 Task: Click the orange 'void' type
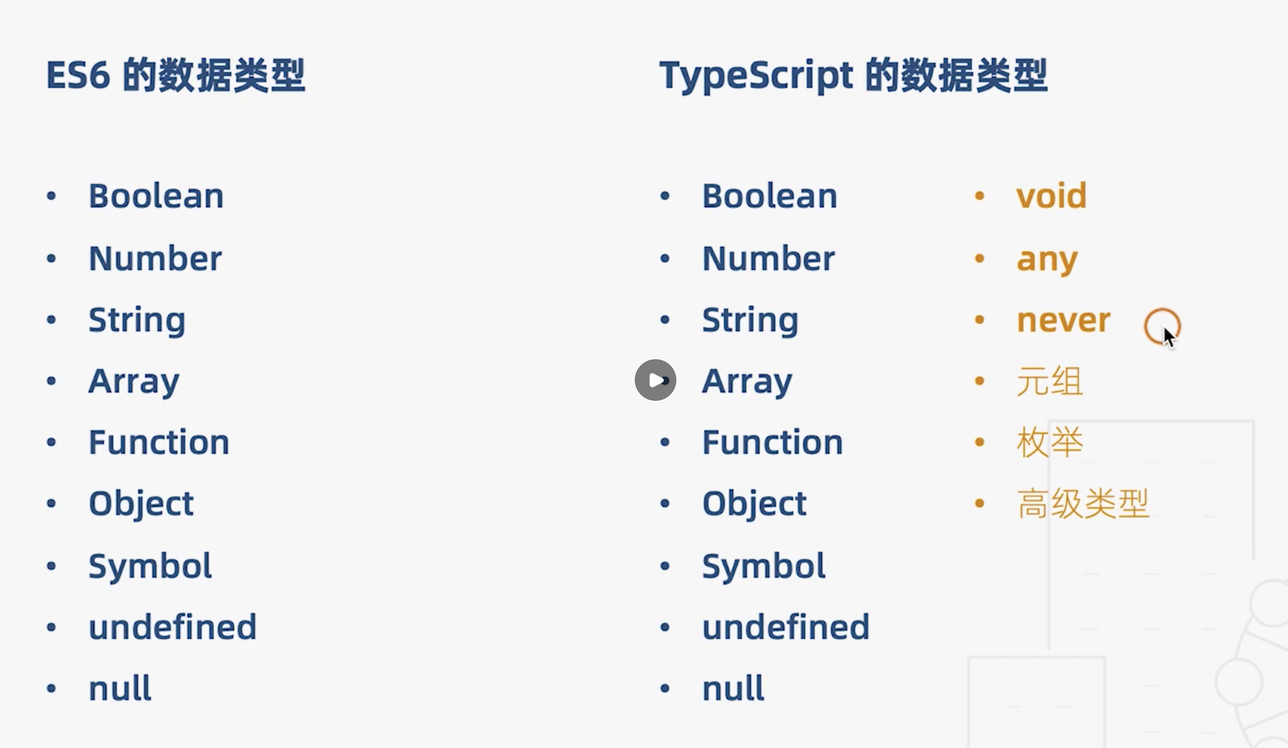[x=1052, y=196]
